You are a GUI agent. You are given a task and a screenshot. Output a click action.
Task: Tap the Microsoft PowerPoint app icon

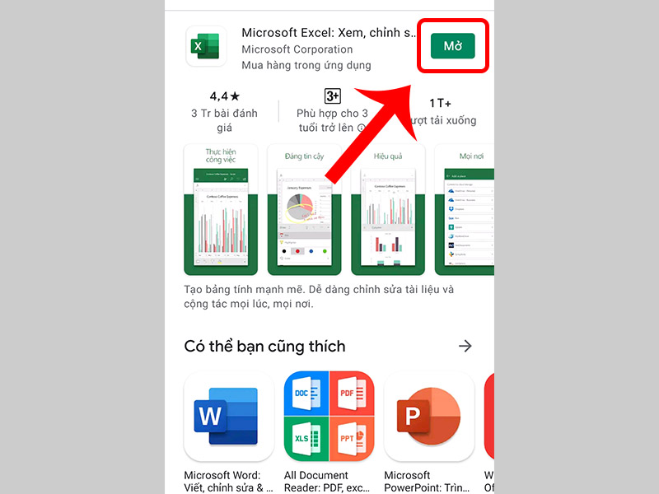point(429,417)
